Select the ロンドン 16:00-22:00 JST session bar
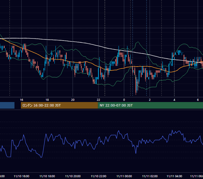Image resolution: width=203 pixels, height=179 pixels. click(59, 105)
